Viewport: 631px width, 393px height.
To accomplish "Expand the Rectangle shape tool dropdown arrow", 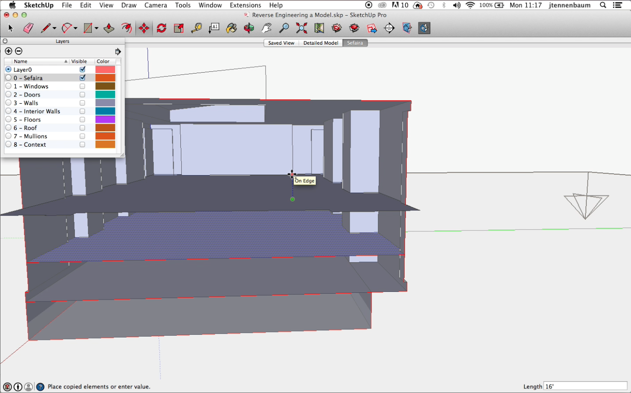I will tap(96, 28).
